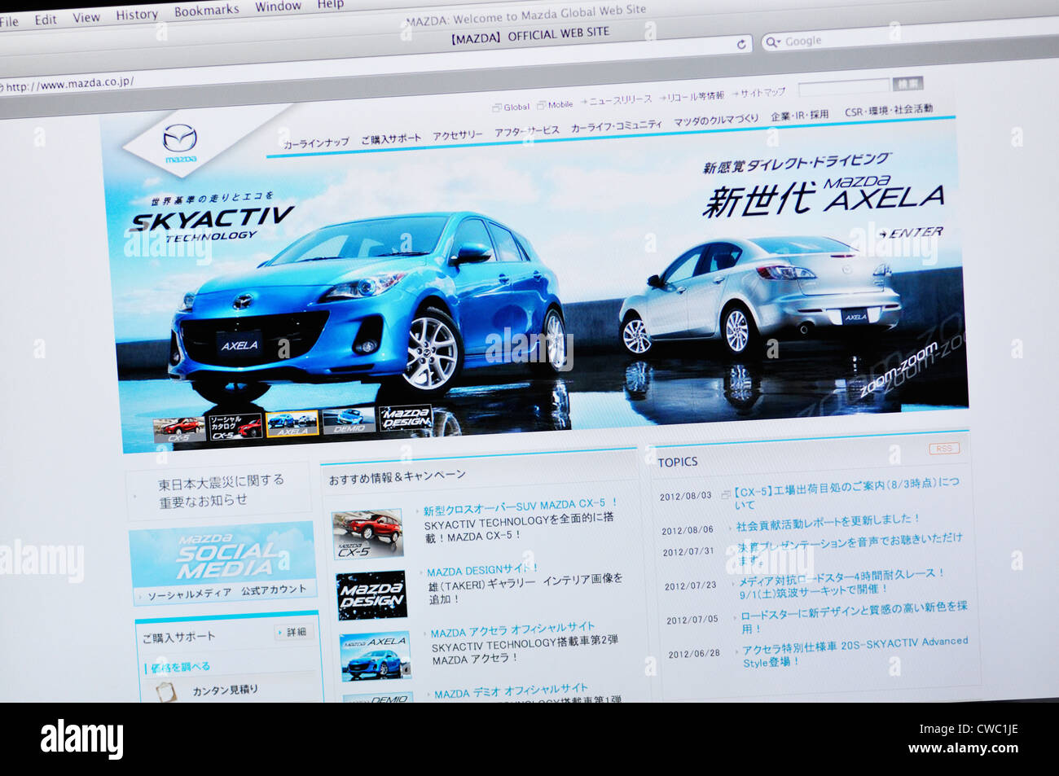This screenshot has height=776, width=1059.
Task: Click the カンタン見積り estimate icon
Action: click(x=166, y=691)
